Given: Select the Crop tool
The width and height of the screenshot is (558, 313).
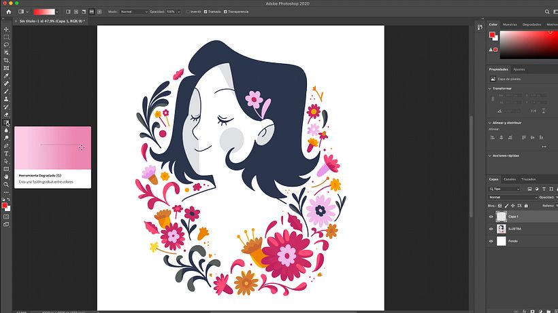Looking at the screenshot, I should [6, 60].
